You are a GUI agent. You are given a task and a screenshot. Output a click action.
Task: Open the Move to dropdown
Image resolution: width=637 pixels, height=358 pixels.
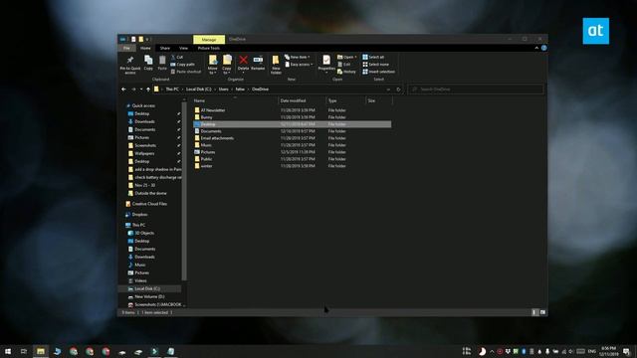coord(213,65)
